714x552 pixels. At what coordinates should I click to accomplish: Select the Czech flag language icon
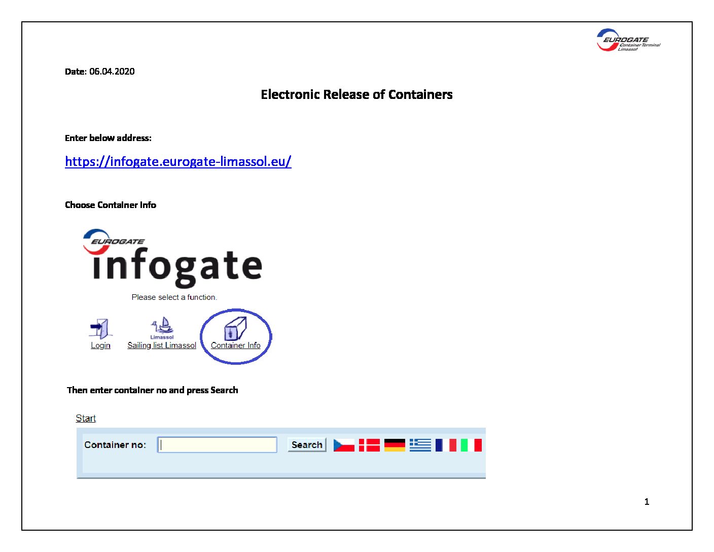point(344,445)
